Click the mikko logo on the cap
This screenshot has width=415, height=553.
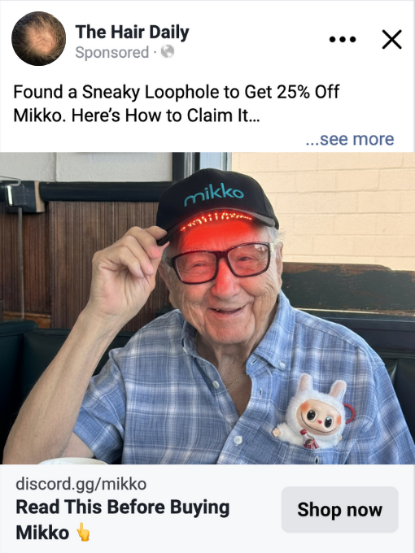tap(214, 195)
